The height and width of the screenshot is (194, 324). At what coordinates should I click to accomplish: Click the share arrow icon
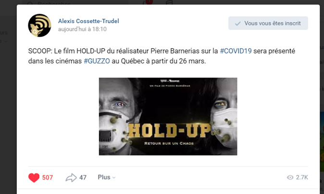(71, 178)
